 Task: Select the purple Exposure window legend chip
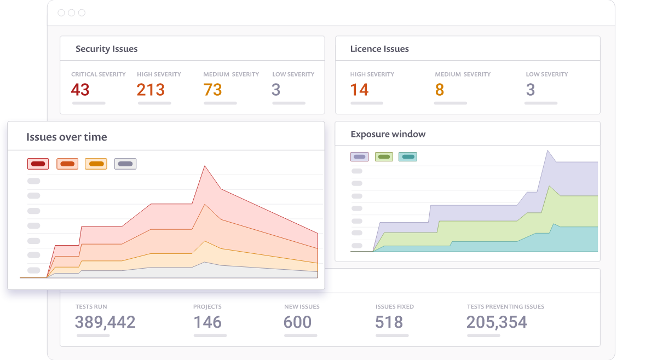359,156
